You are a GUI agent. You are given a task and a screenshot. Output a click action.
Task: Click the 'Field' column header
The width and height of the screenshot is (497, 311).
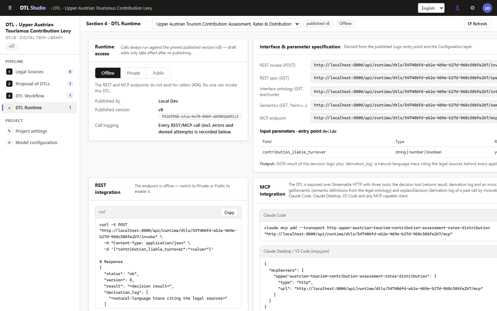[x=267, y=142]
